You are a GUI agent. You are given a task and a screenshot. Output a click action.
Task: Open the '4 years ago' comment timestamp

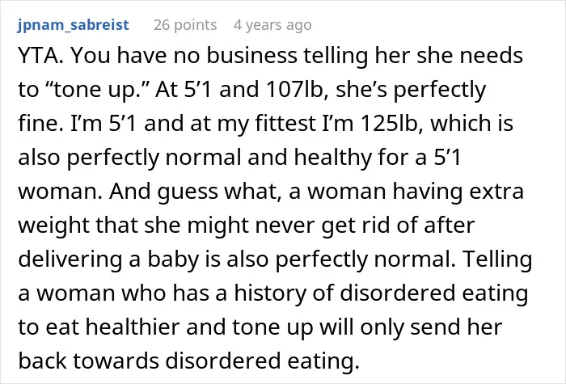[272, 25]
